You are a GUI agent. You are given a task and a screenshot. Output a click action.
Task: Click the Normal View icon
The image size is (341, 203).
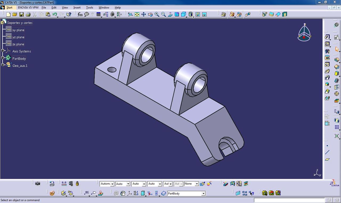click(x=170, y=14)
